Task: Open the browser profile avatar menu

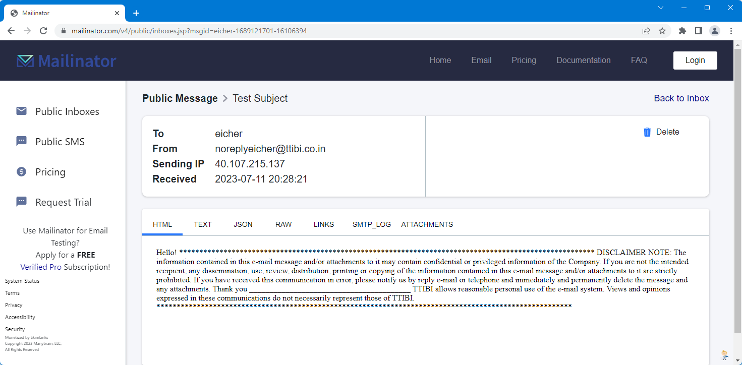Action: coord(715,31)
